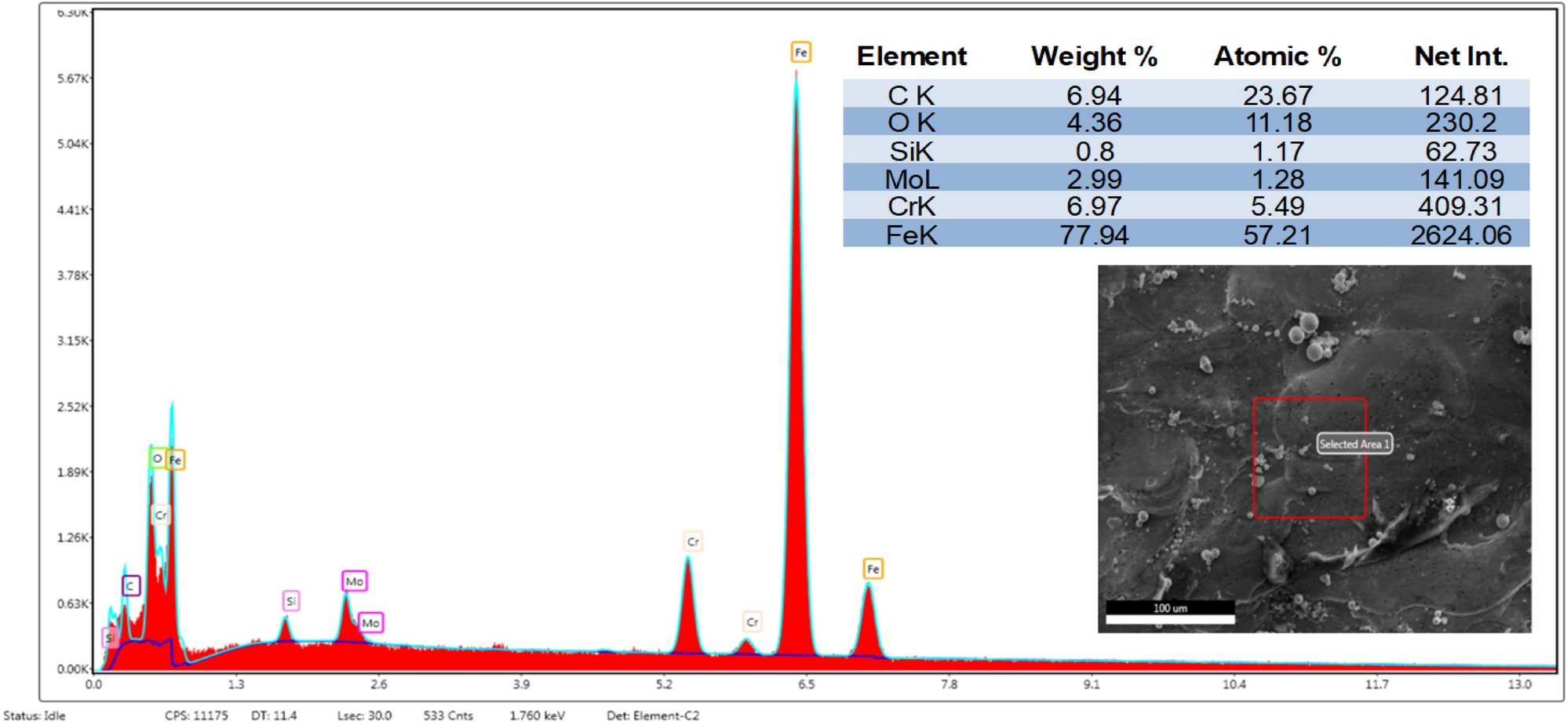Click the Si marker at the spectrum origin
1567x725 pixels.
[108, 638]
